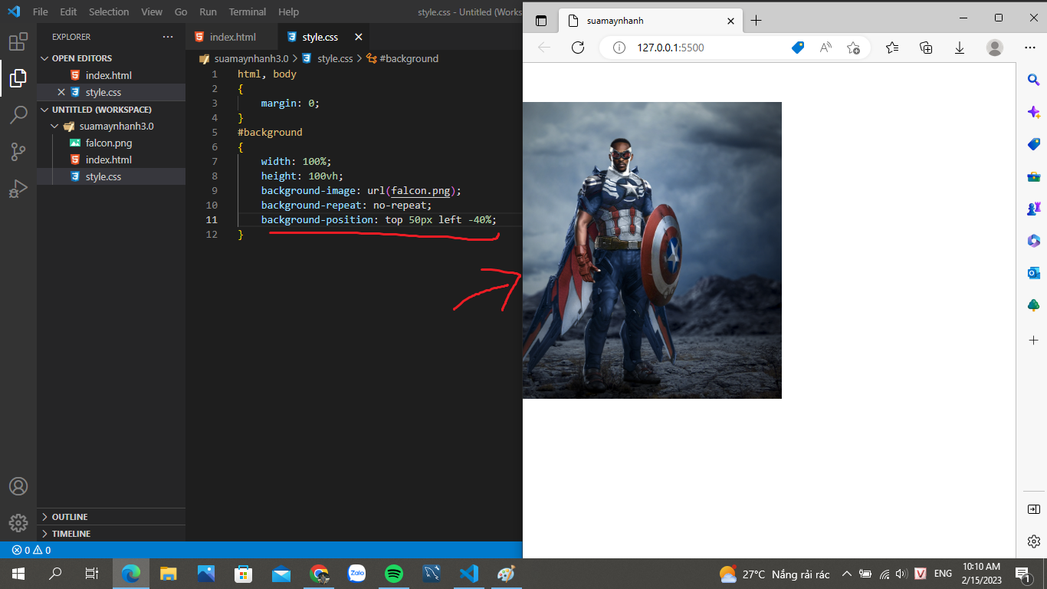Open the Edit menu
The height and width of the screenshot is (589, 1047).
click(x=68, y=12)
